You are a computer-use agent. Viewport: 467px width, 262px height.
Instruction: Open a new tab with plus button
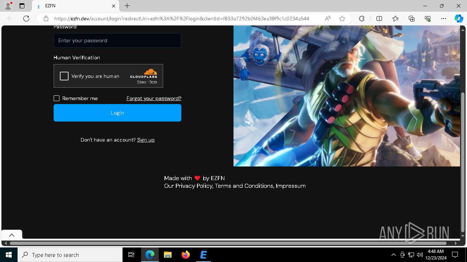[127, 6]
